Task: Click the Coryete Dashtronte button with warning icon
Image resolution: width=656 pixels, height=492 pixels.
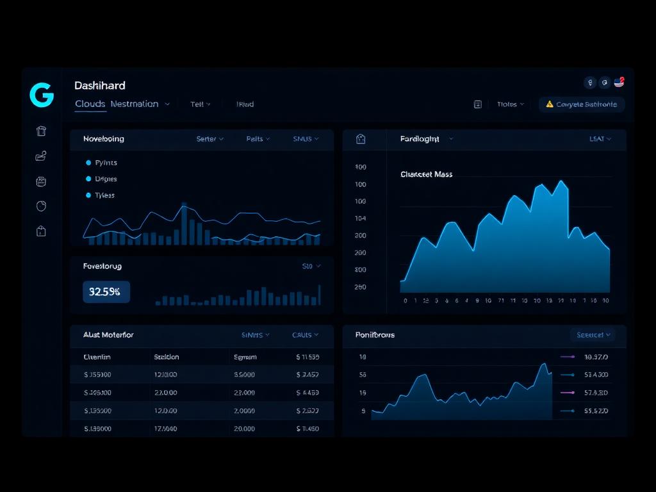Action: 582,104
